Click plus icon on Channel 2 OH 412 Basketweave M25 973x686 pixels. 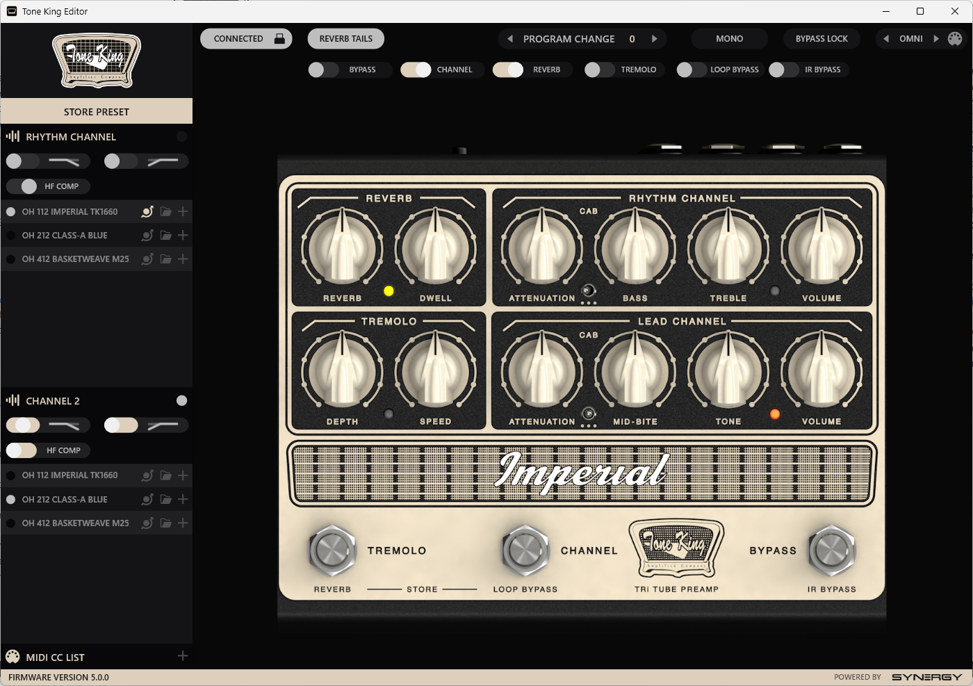[x=183, y=523]
